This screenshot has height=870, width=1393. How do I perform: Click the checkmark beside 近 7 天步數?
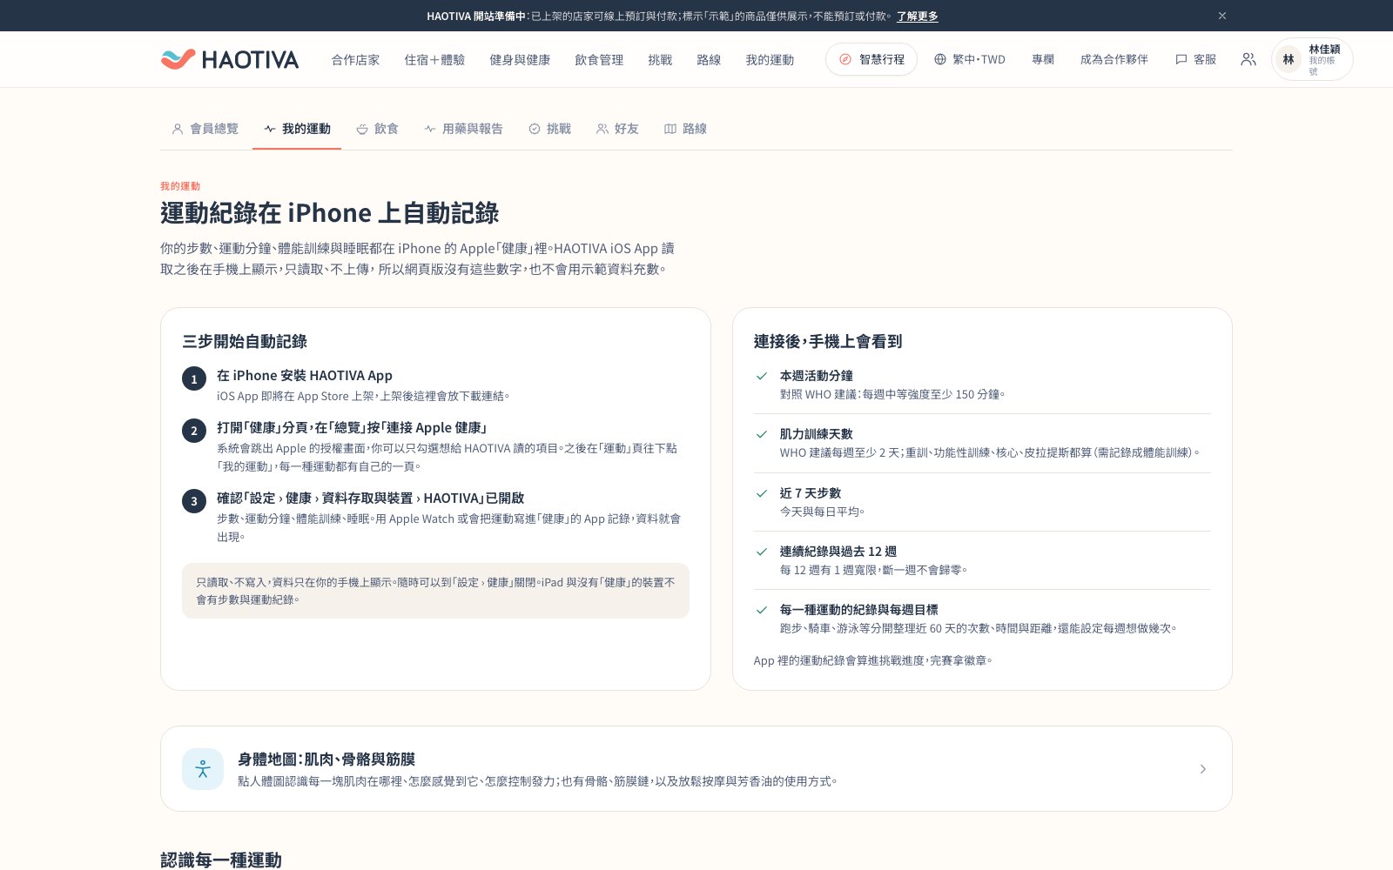pos(762,493)
